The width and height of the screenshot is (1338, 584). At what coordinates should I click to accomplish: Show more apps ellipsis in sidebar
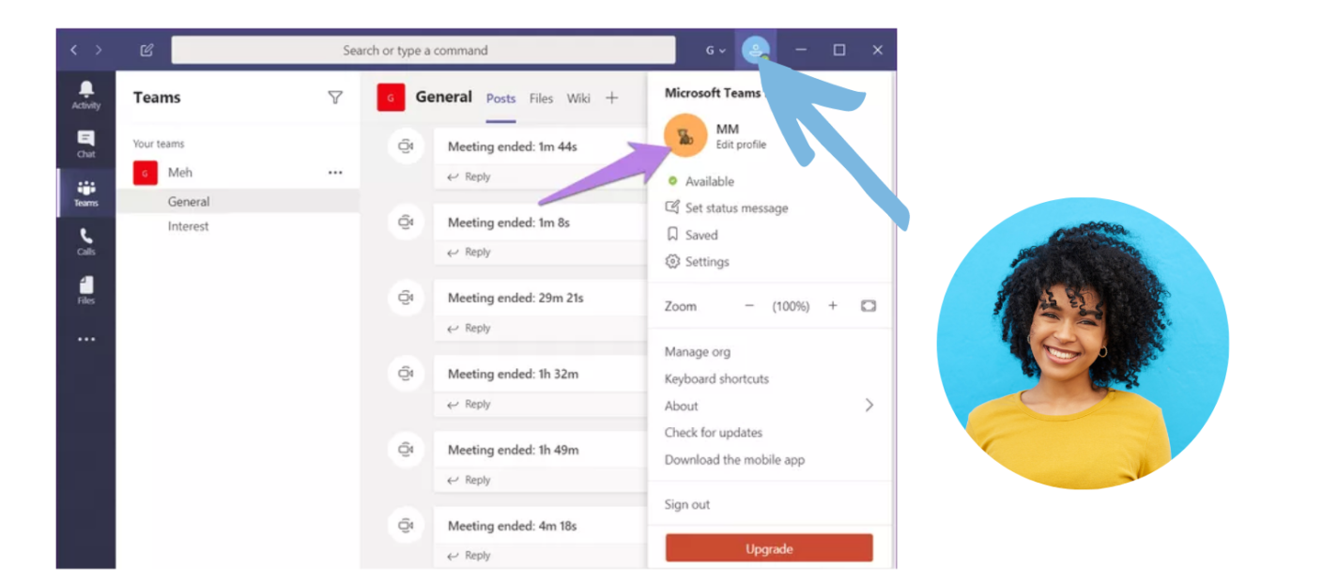[86, 339]
